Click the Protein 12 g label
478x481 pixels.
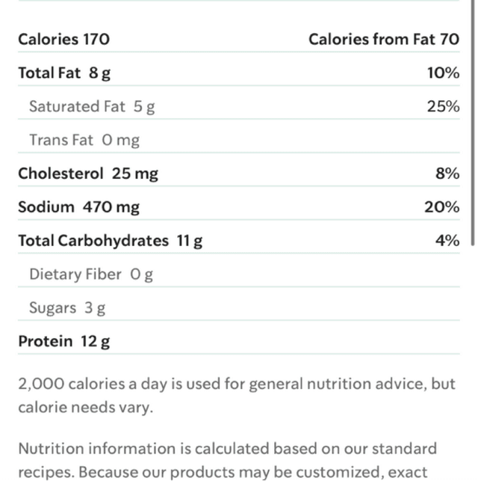coord(64,342)
